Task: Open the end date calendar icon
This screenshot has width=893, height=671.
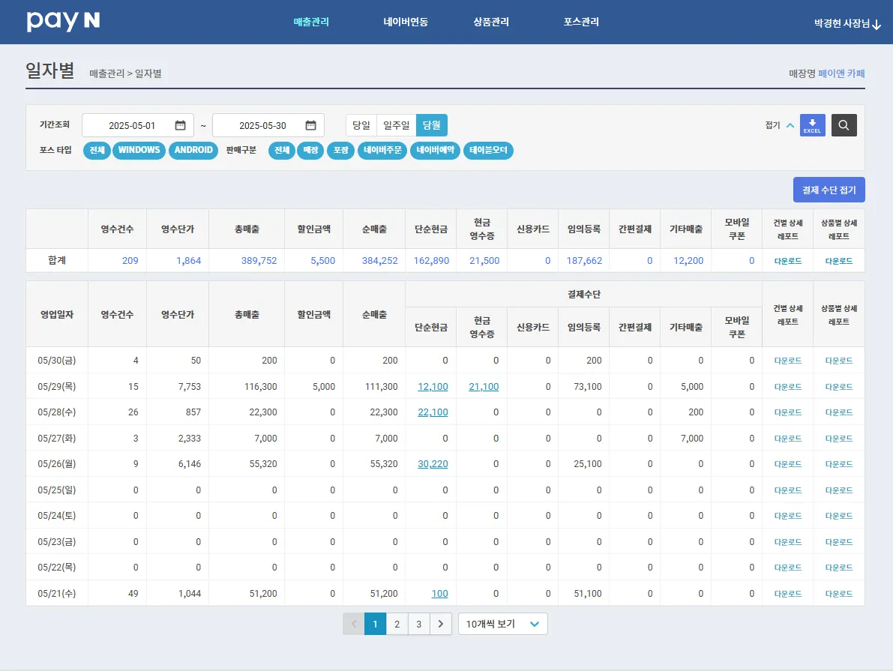Action: click(x=310, y=125)
